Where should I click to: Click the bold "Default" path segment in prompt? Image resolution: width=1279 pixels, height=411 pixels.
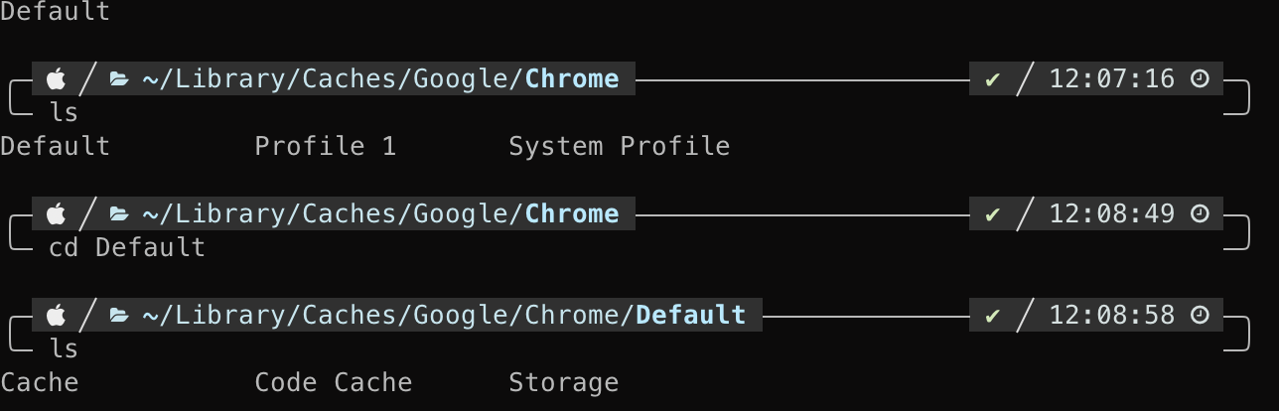click(691, 316)
